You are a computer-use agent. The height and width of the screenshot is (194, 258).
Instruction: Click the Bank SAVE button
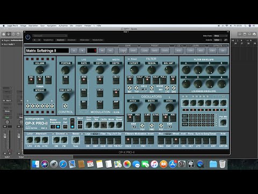click(133, 51)
